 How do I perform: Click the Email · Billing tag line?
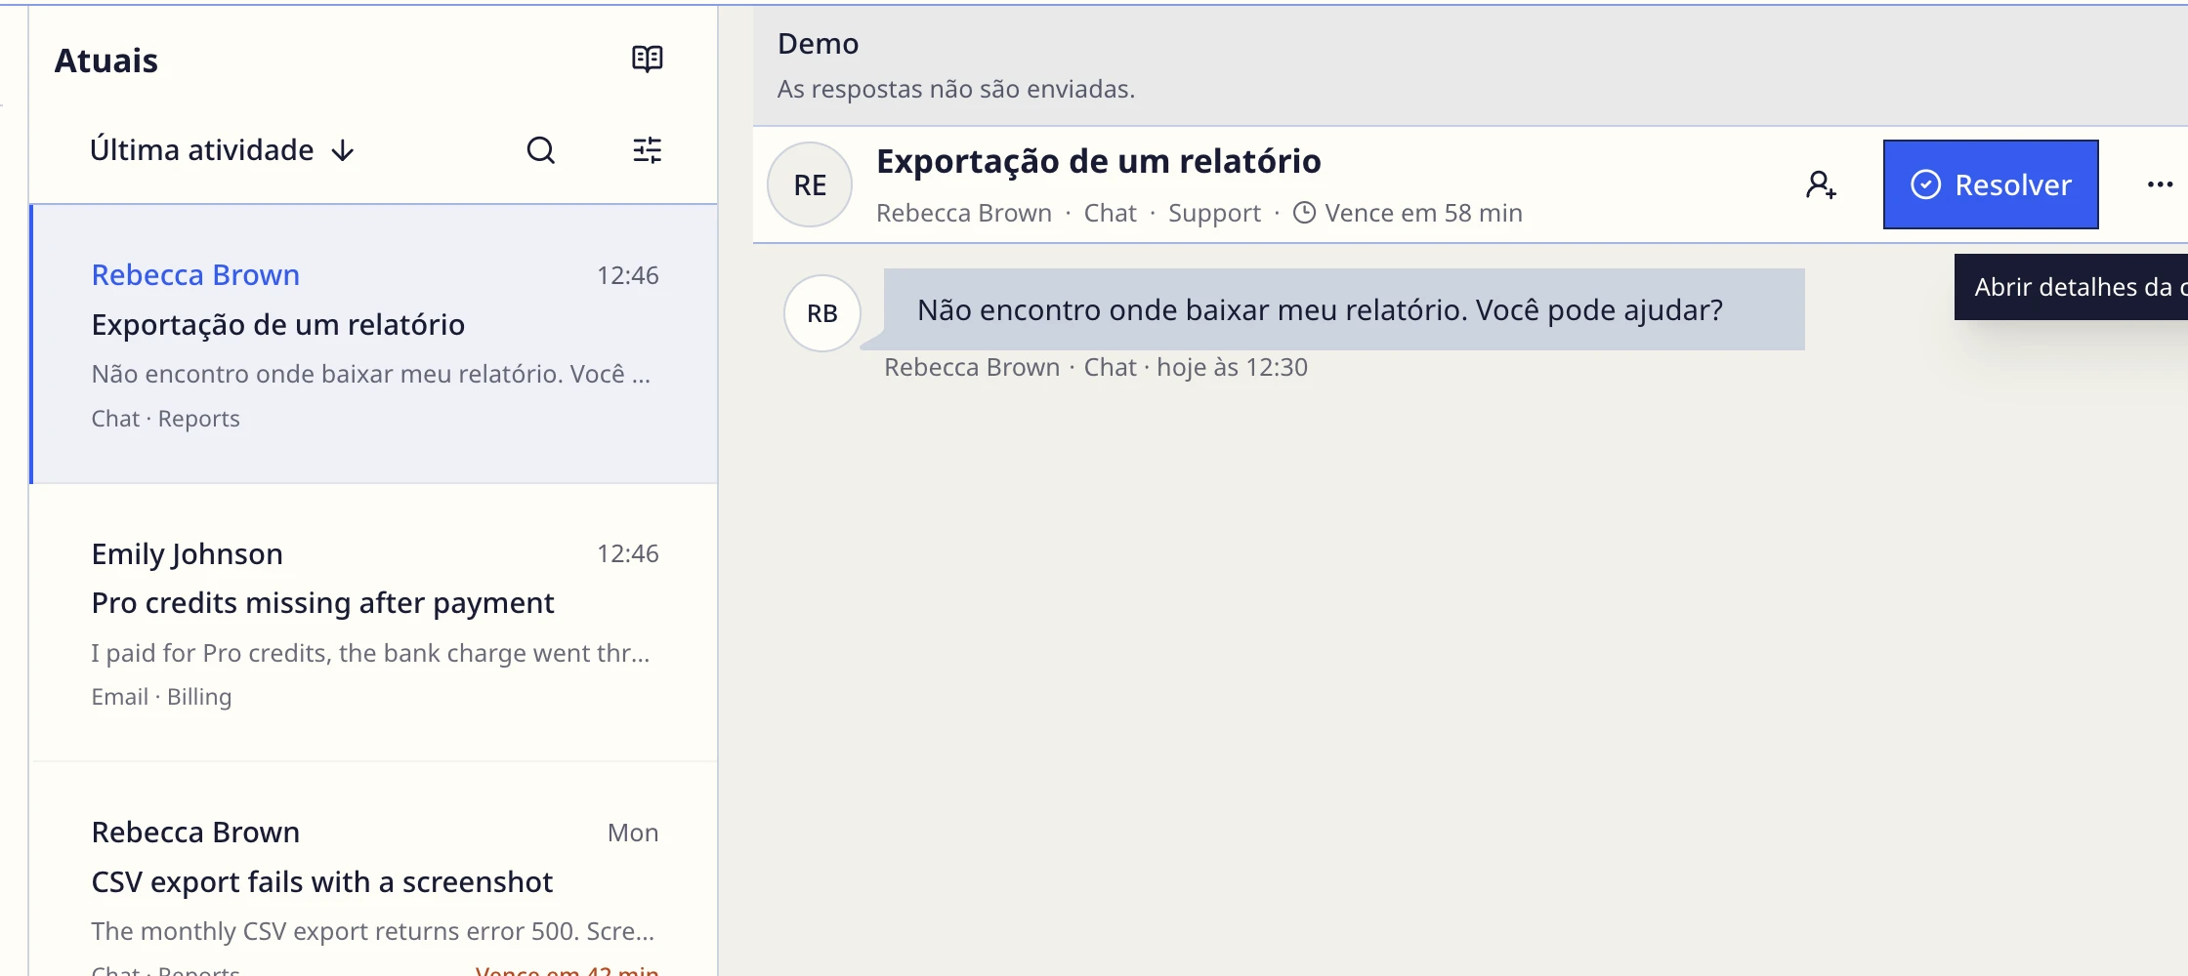(x=161, y=697)
